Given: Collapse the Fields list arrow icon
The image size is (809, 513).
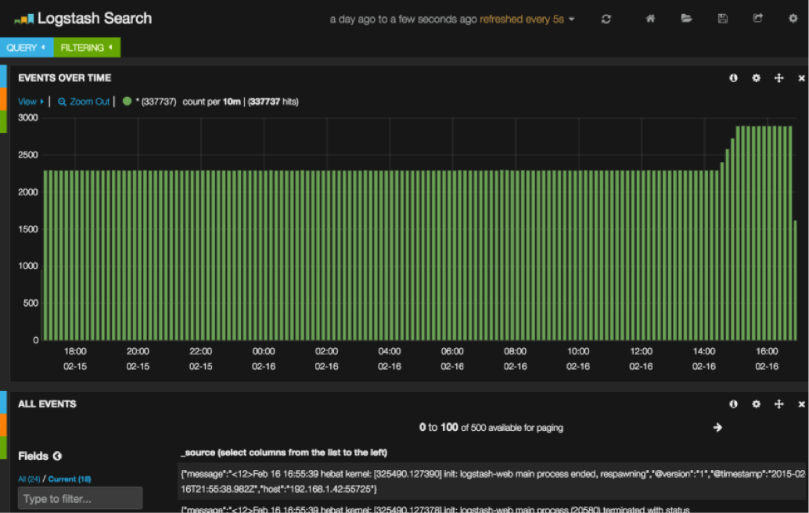Looking at the screenshot, I should click(57, 456).
